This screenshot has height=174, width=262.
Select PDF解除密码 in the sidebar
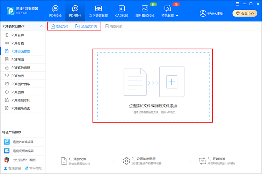click(23, 68)
